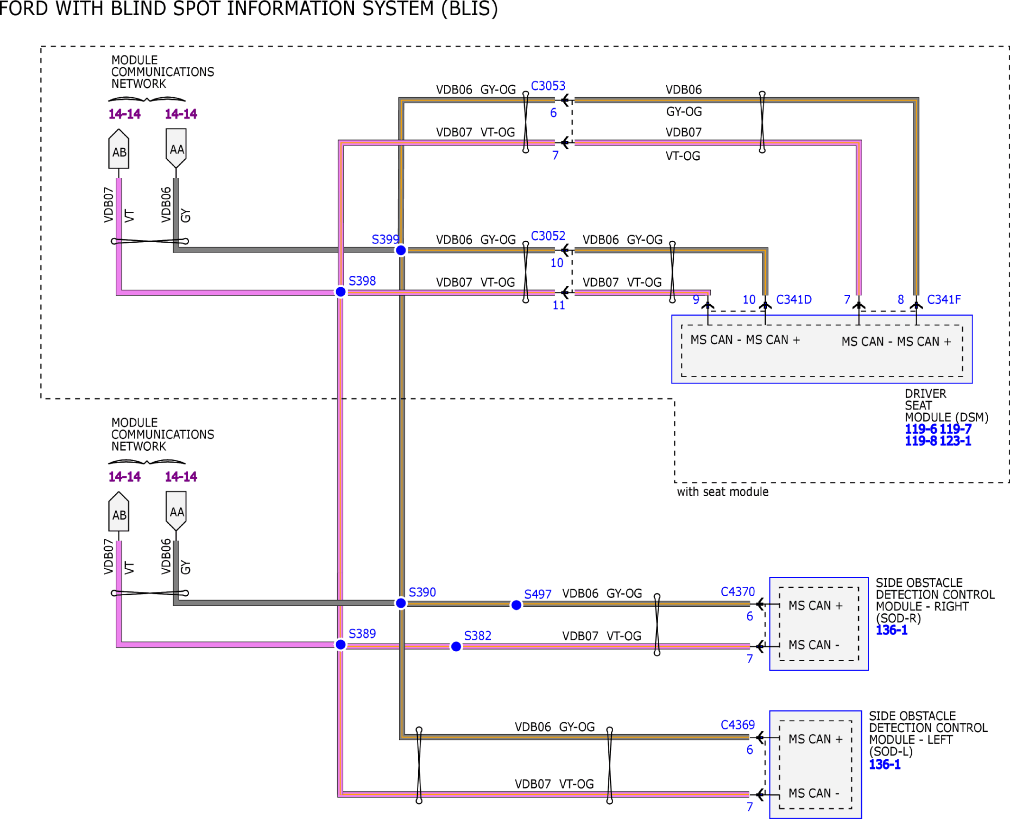
Task: Click connector label C3052
Action: point(548,236)
